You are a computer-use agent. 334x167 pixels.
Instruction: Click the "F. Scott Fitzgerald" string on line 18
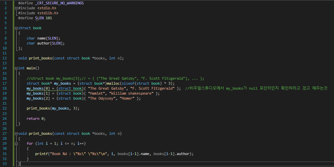click(152, 88)
